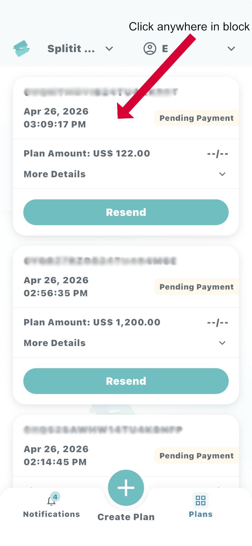Expand More Details for US$ 1,200.00 plan
The width and height of the screenshot is (252, 546).
coord(222,343)
